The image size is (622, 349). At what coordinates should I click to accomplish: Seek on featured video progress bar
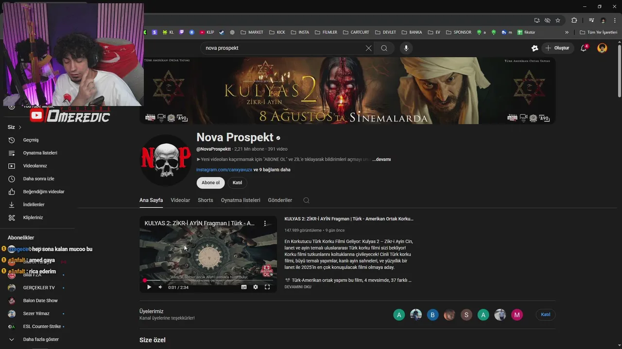point(208,280)
